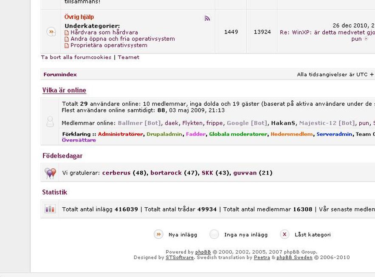Click last poster pun in Övrig hjälp row
The width and height of the screenshot is (375, 277).
click(356, 39)
